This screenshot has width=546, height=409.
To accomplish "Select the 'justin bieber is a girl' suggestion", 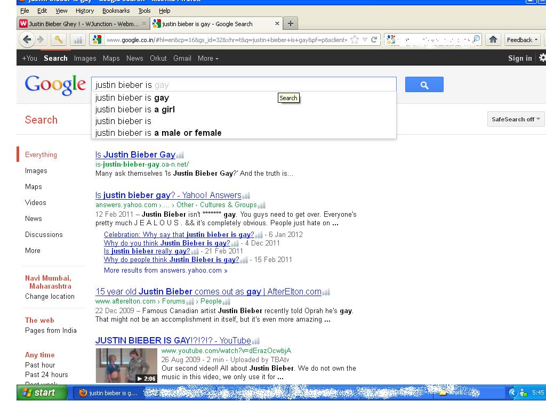I will click(135, 109).
